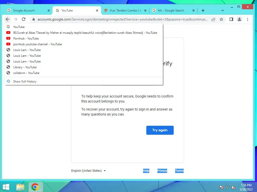The image size is (257, 192).
Task: Click Show Full History
Action: (84, 81)
